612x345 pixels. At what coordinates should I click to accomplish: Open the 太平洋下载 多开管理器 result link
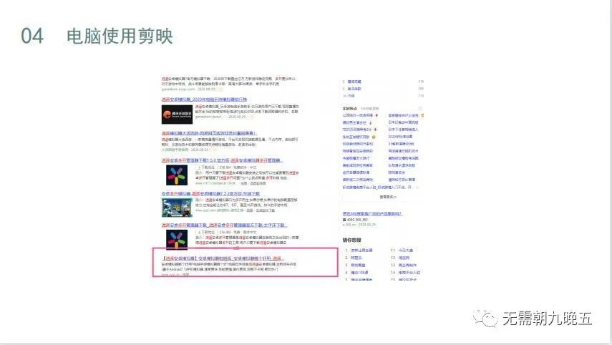click(x=225, y=225)
